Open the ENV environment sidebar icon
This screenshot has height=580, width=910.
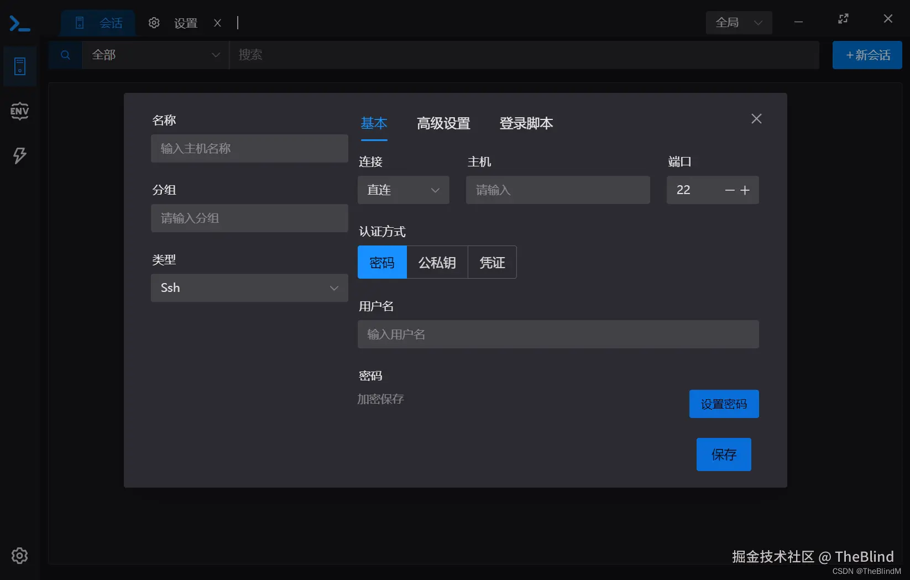[x=20, y=111]
